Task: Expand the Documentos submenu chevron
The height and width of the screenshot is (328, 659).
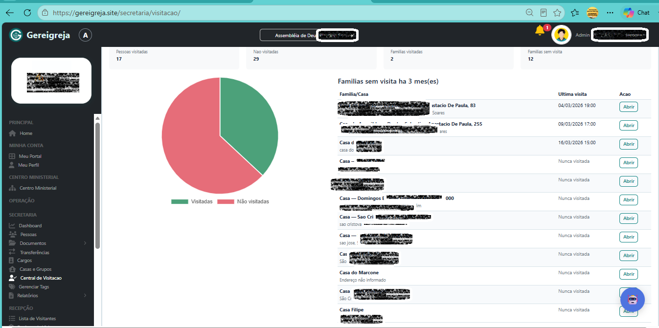Action: (x=85, y=243)
